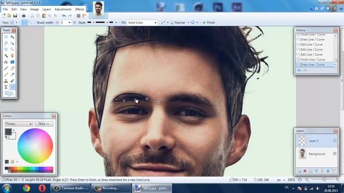
Task: Click the Finish button
Action: point(209,23)
